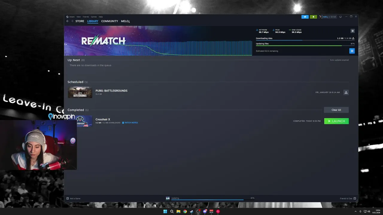
Task: Open Chrome from taskbar
Action: (185, 211)
